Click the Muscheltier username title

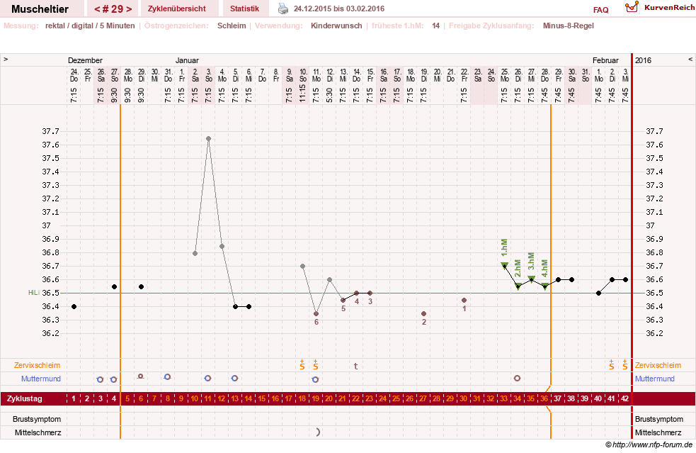(40, 9)
